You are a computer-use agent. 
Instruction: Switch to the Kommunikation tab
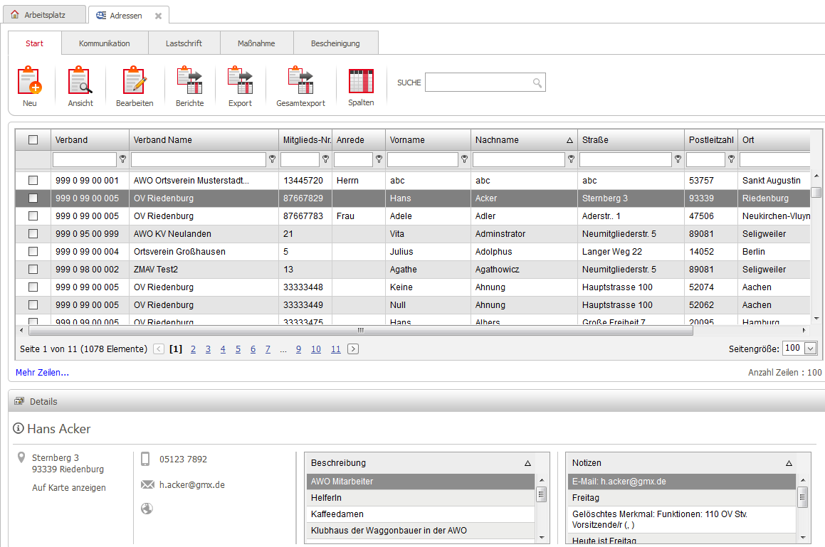coord(105,43)
